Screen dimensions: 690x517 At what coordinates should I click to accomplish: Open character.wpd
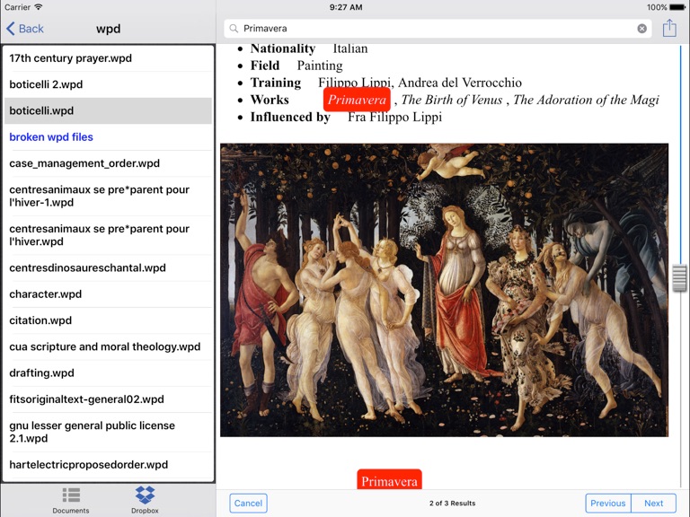[x=108, y=294]
